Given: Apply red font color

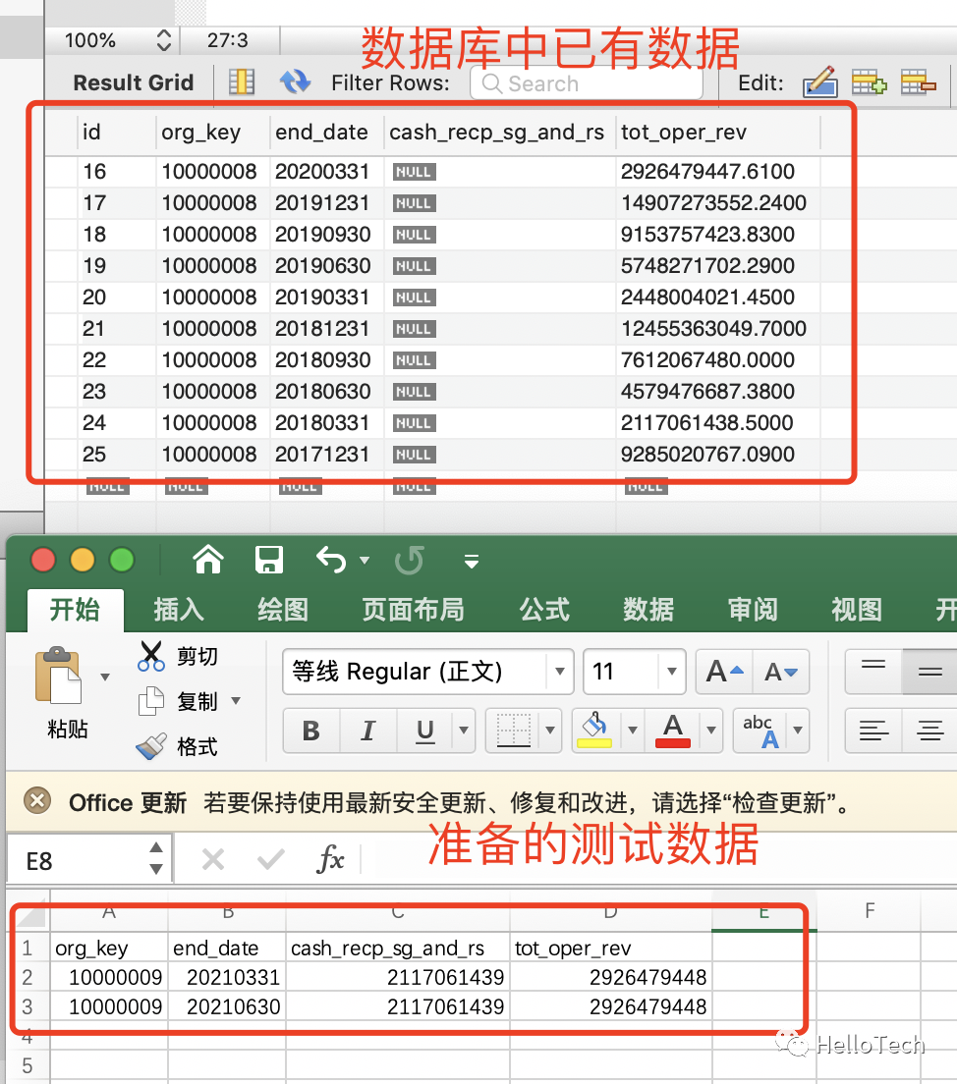Looking at the screenshot, I should pyautogui.click(x=673, y=731).
